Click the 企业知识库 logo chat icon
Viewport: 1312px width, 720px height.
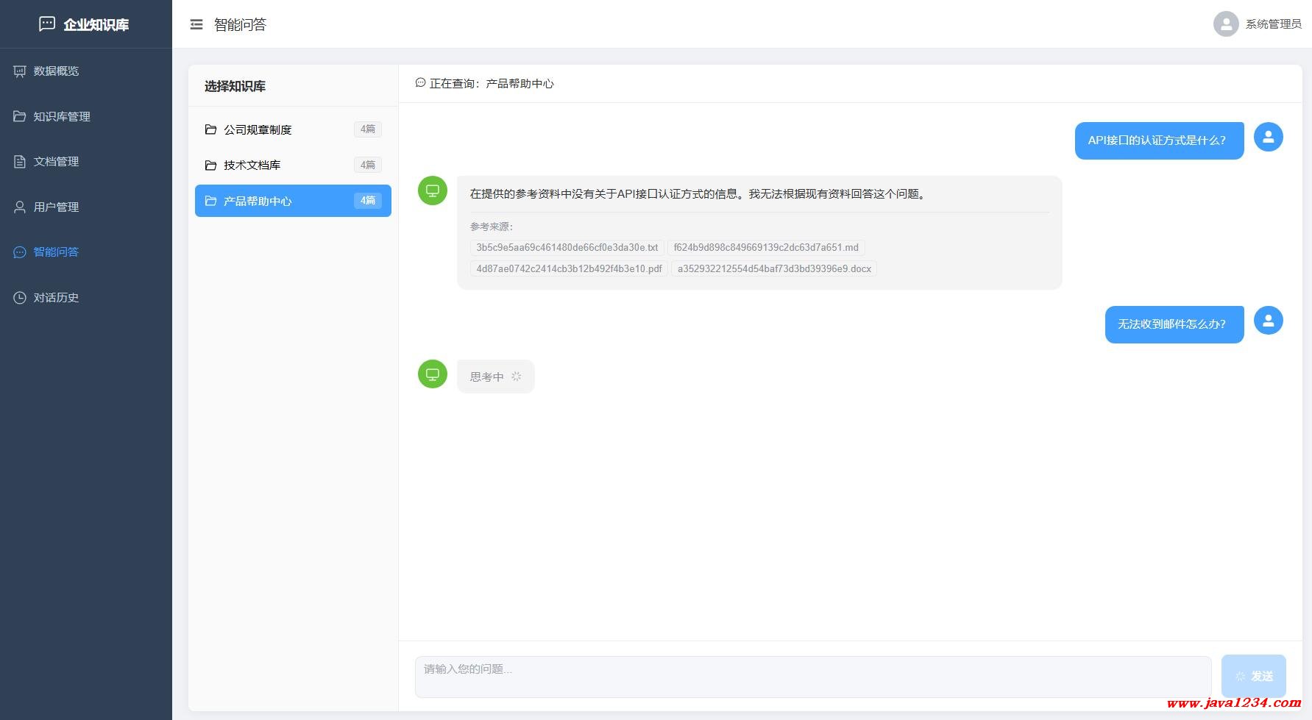point(46,24)
